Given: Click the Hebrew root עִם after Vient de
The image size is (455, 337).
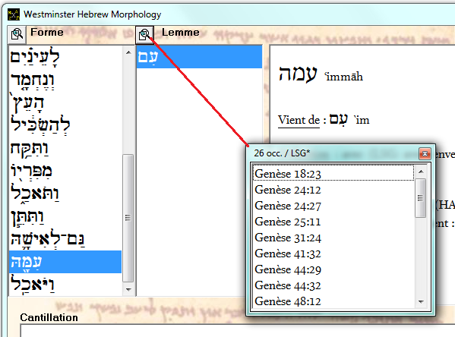Looking at the screenshot, I should coord(339,119).
